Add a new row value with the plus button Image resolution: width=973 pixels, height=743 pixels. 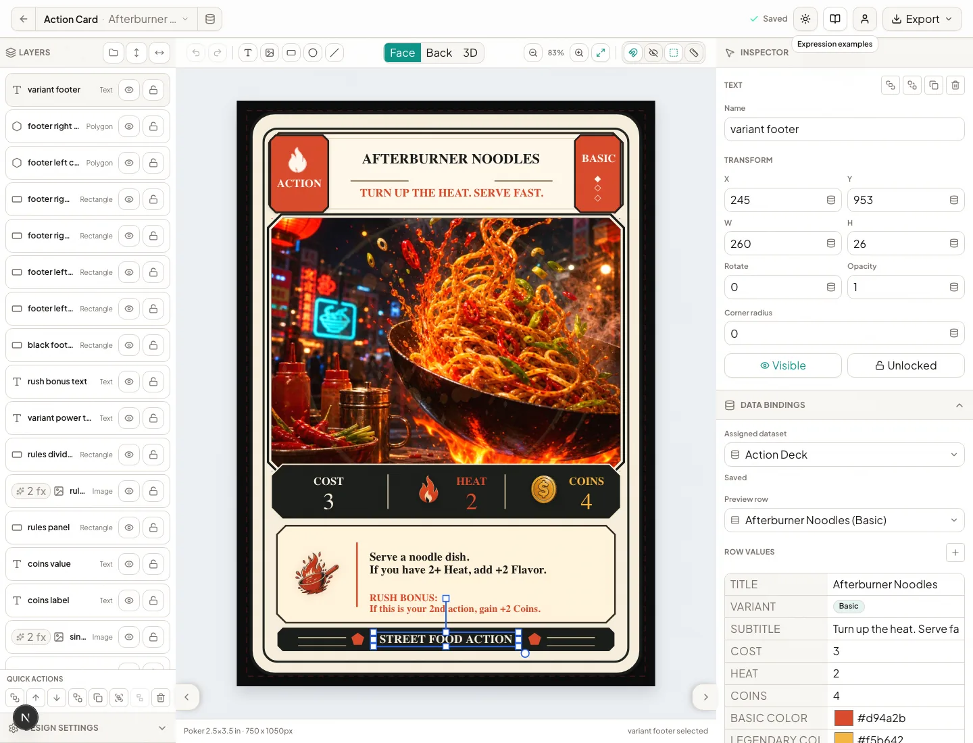pyautogui.click(x=955, y=553)
